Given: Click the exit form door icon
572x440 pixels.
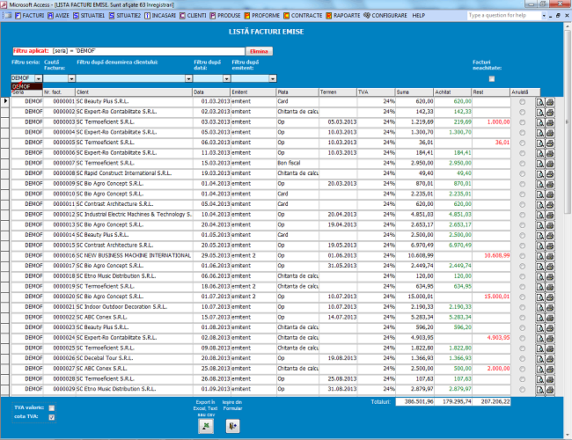Looking at the screenshot, I should click(x=232, y=426).
